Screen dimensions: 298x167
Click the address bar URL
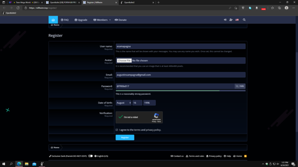tap(43, 8)
